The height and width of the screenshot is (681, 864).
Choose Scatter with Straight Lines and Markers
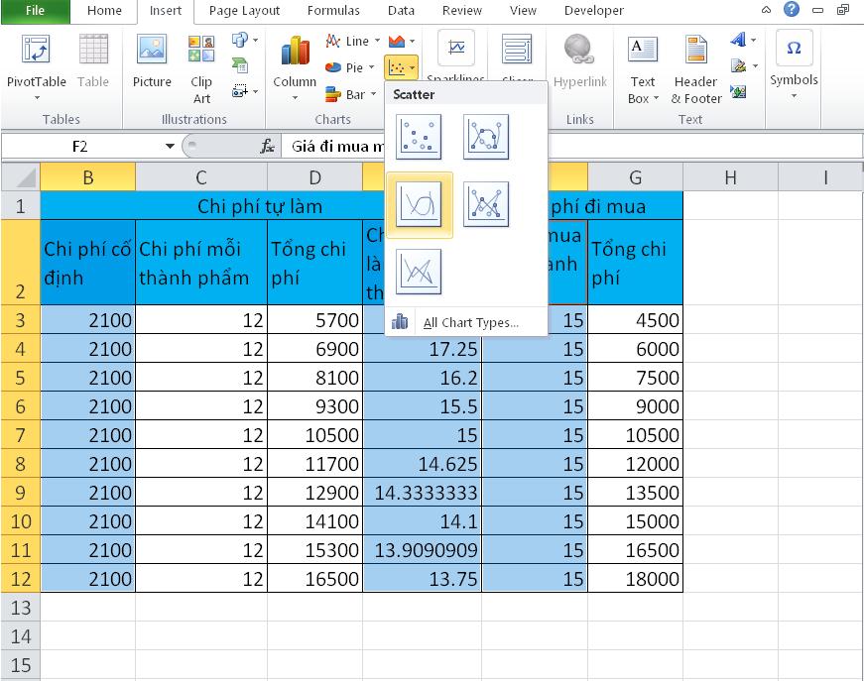(x=486, y=204)
